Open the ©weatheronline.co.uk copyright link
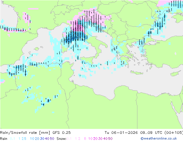 159,139
